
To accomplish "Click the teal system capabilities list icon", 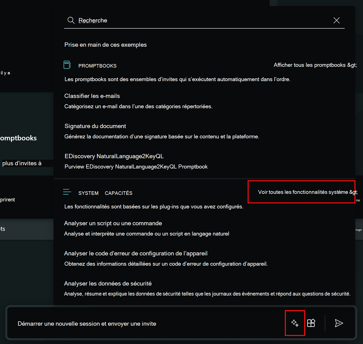I will coord(67,192).
